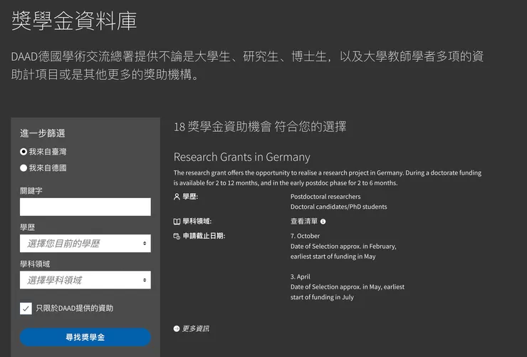Click the 查看清單 link for subject fields
527x357 pixels.
point(304,221)
